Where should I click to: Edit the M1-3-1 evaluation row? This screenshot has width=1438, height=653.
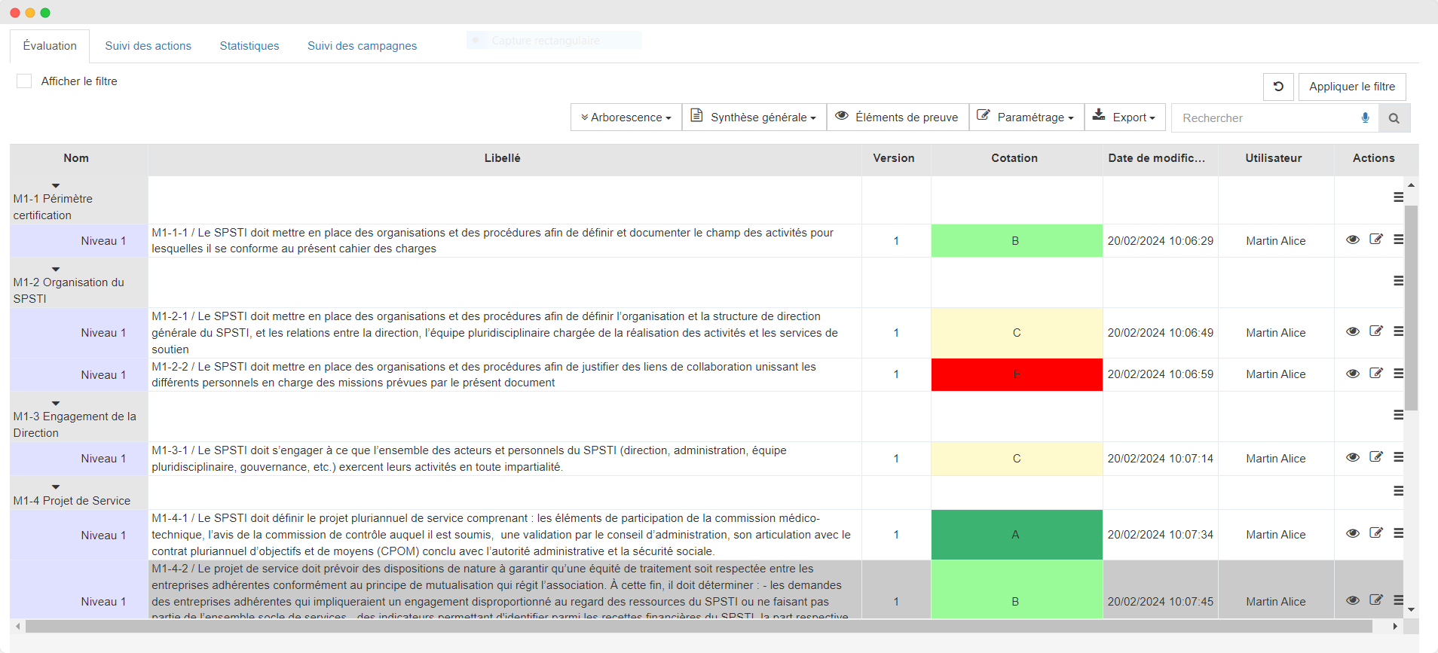click(1376, 457)
